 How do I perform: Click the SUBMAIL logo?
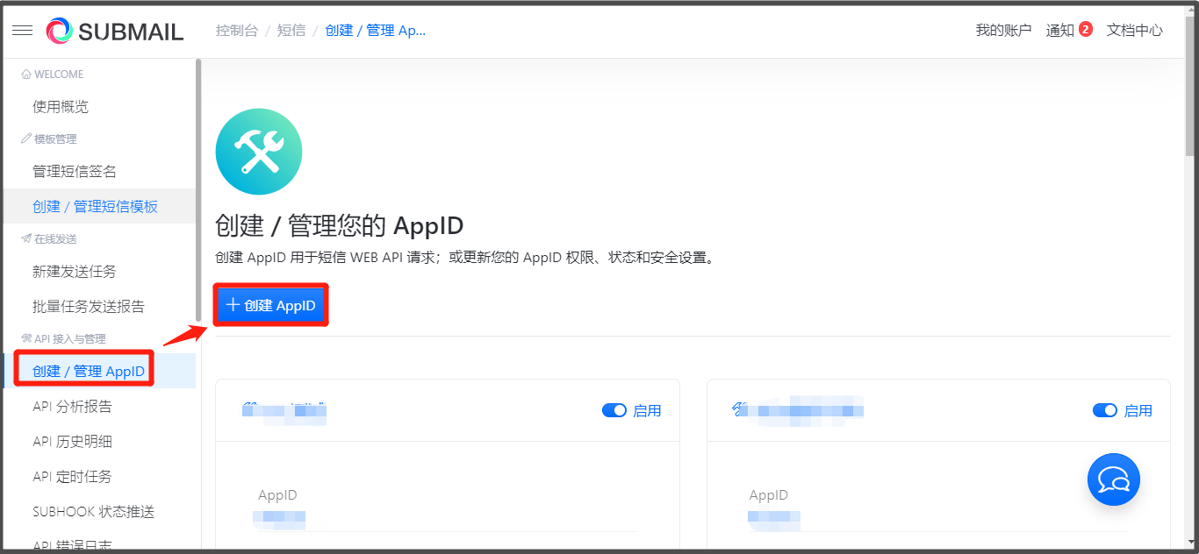(115, 32)
